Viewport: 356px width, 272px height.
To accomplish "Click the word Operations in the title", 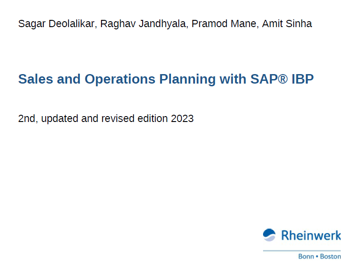I will [120, 80].
